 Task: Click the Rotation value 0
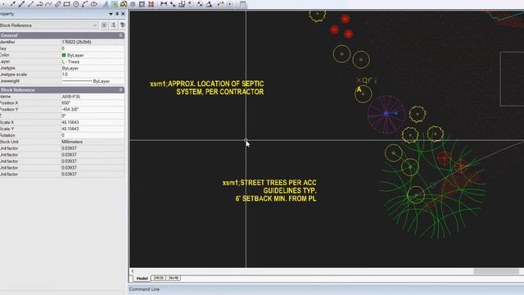coord(93,135)
